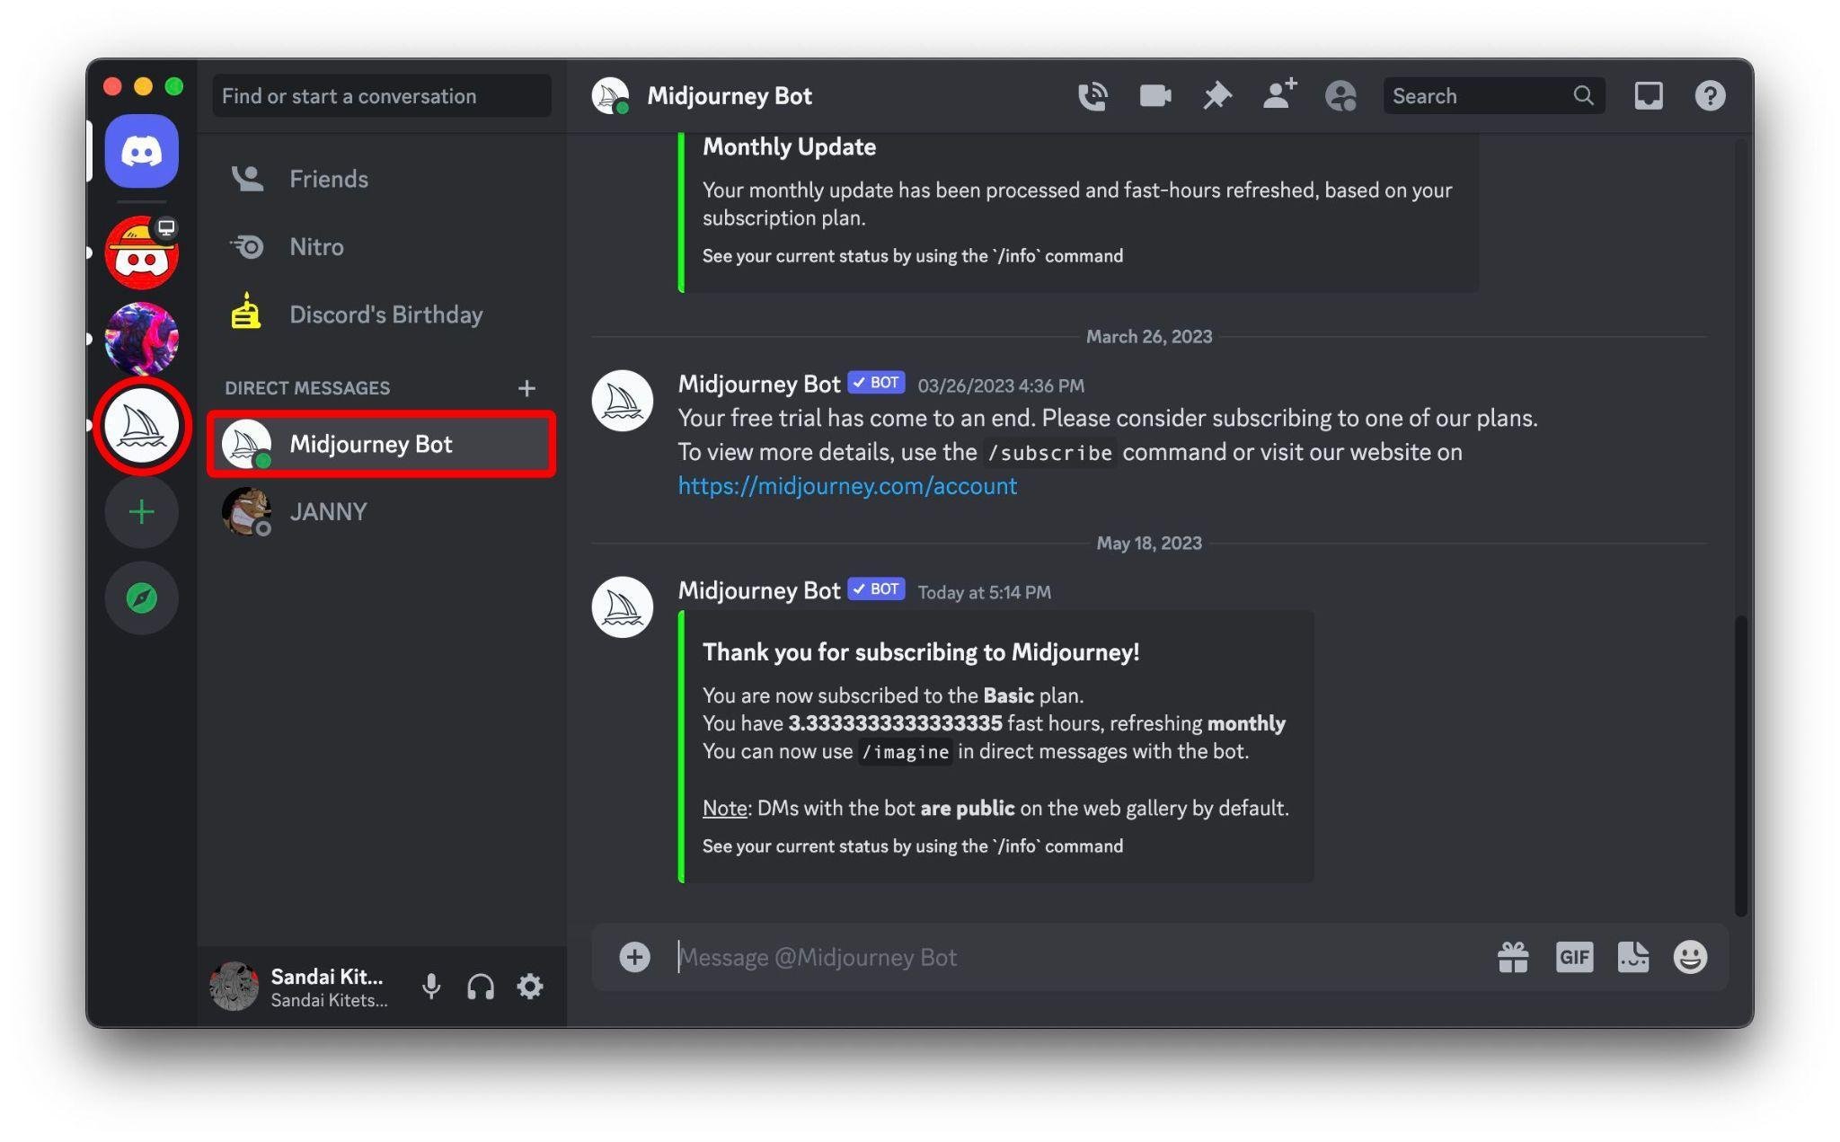The height and width of the screenshot is (1142, 1840).
Task: Click the Midjourney Bot title in header
Action: 730,96
